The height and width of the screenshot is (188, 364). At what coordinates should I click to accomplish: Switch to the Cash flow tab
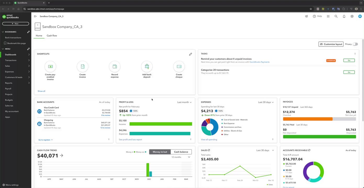pyautogui.click(x=52, y=36)
